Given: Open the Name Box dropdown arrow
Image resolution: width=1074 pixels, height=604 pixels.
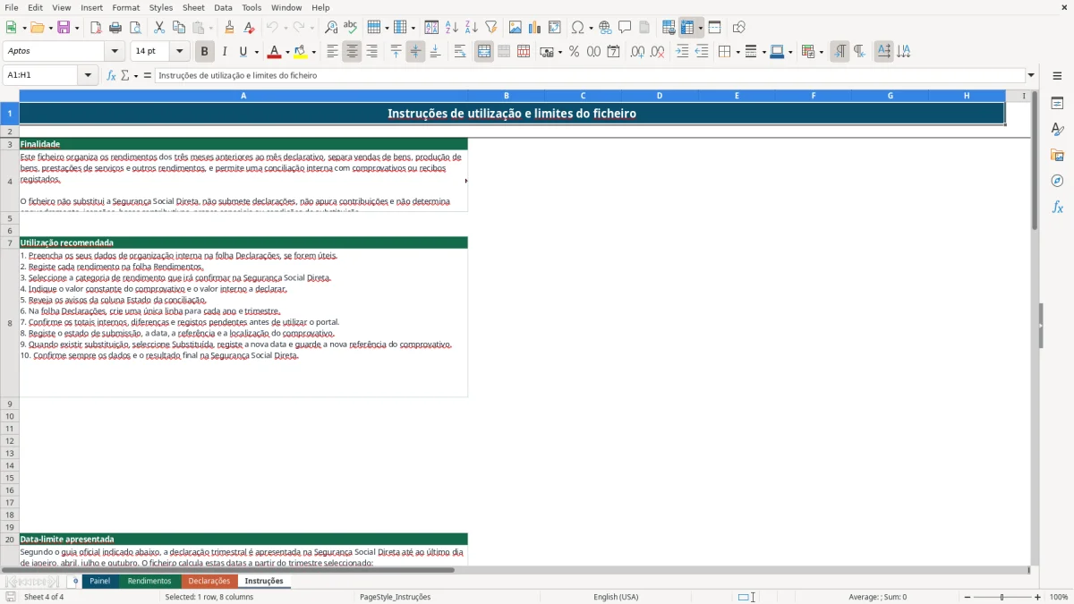Looking at the screenshot, I should [88, 75].
